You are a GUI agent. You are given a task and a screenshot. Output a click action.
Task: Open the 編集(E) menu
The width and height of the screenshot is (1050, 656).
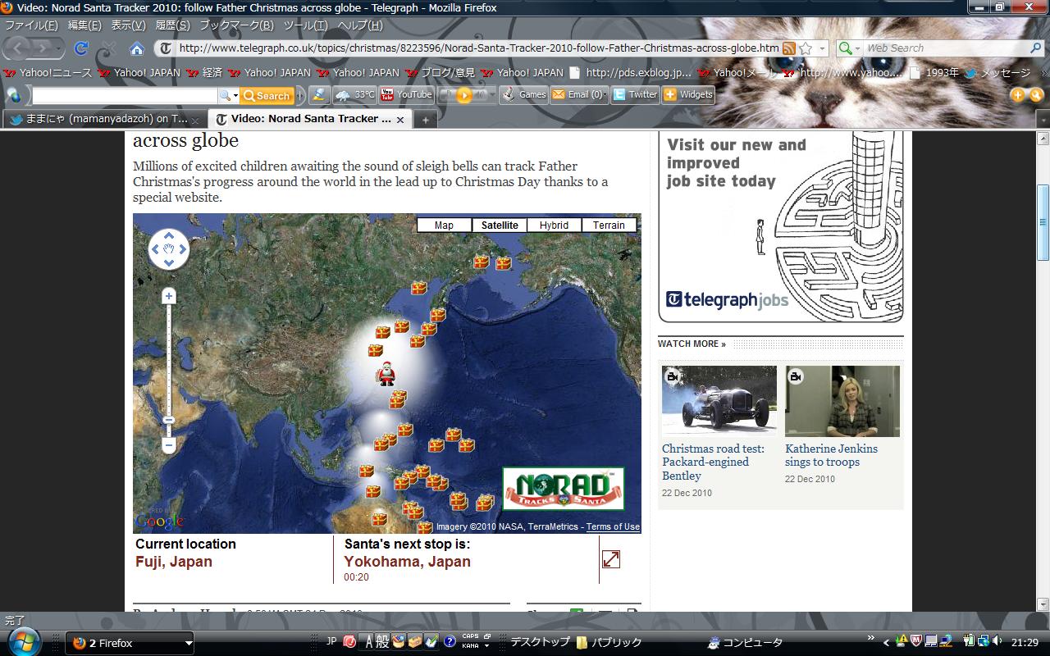point(84,25)
